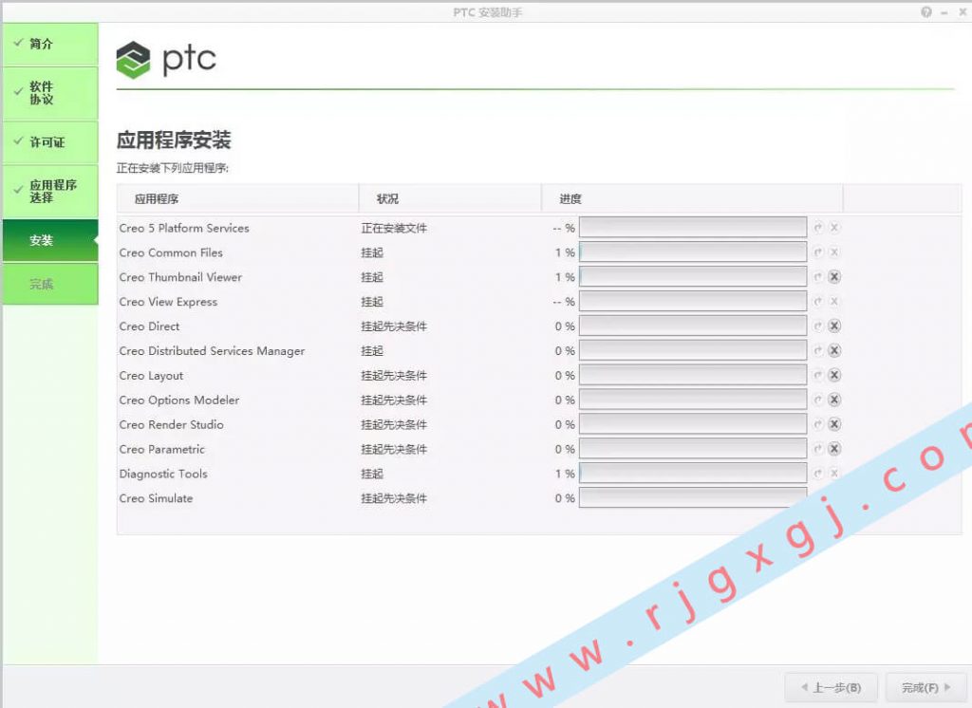Image resolution: width=972 pixels, height=708 pixels.
Task: Cancel the Creo Common Files installation
Action: coord(834,252)
